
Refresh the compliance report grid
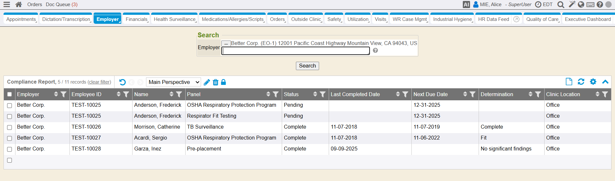click(581, 82)
